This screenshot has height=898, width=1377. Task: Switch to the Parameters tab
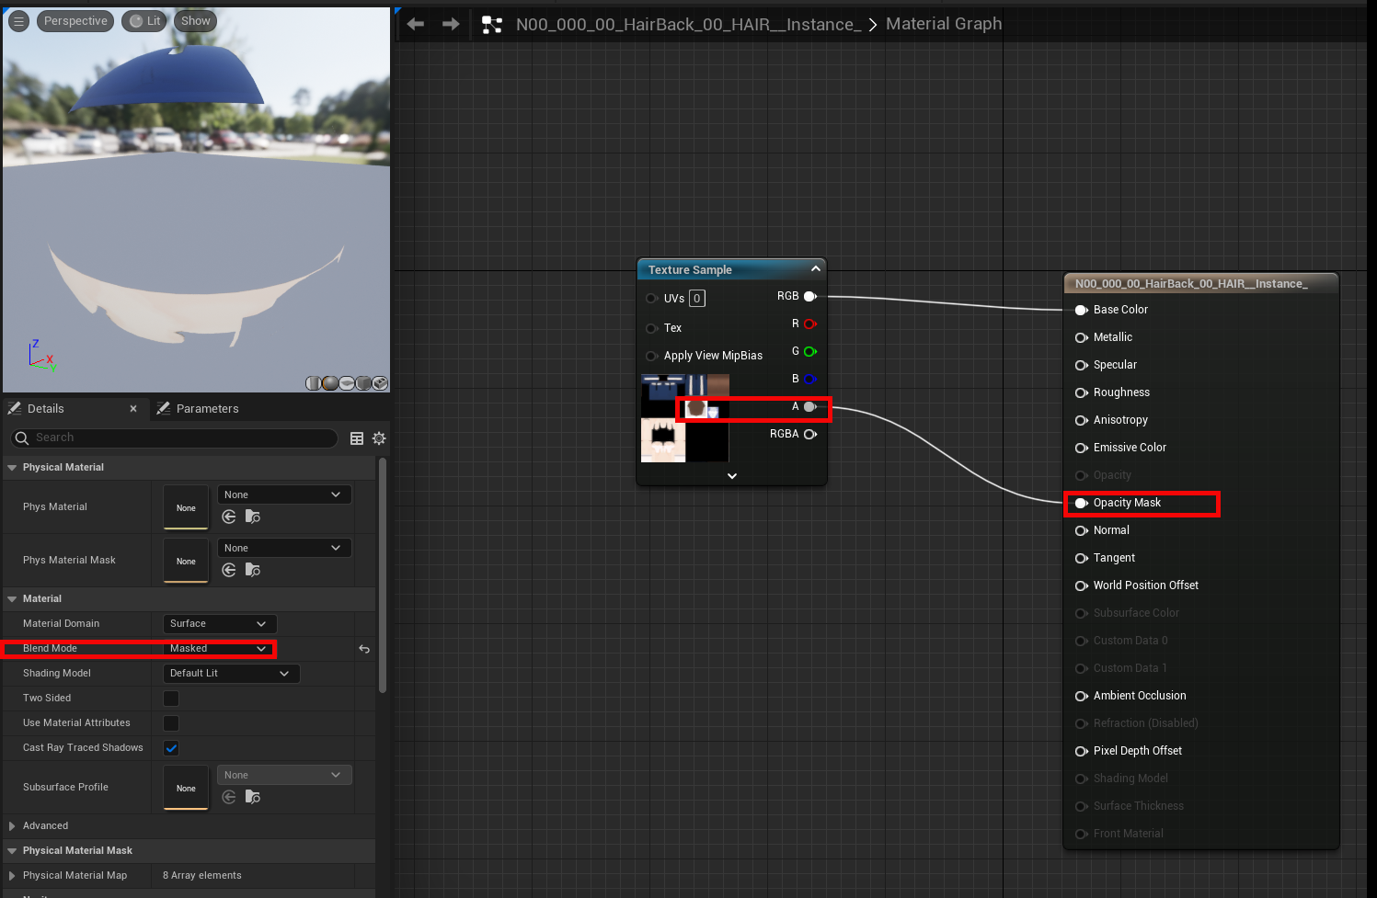[208, 408]
